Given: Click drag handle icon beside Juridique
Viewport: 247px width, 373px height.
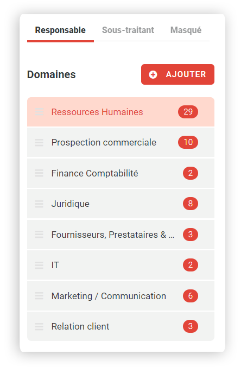Looking at the screenshot, I should [39, 204].
